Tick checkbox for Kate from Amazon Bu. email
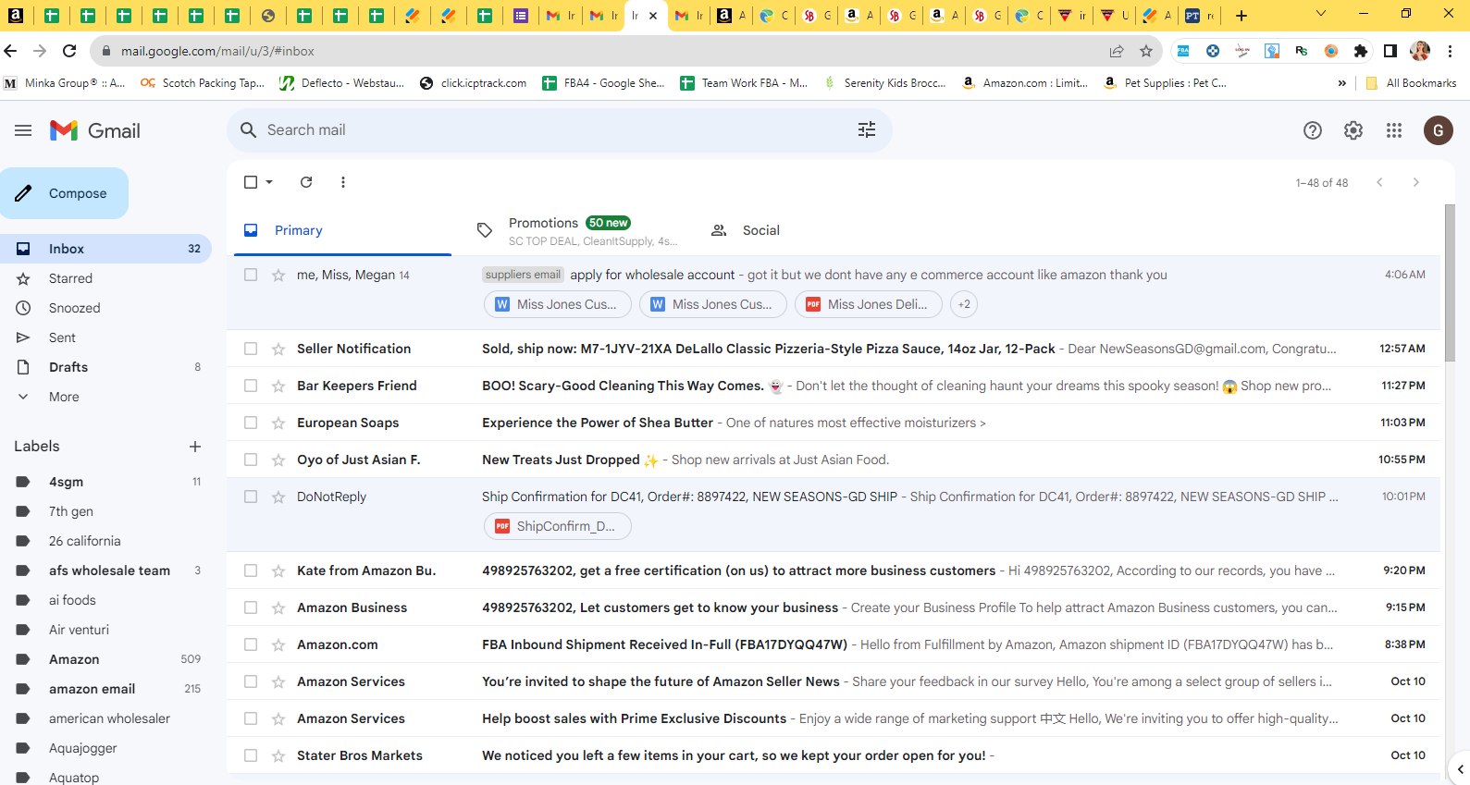This screenshot has height=785, width=1470. click(x=251, y=570)
